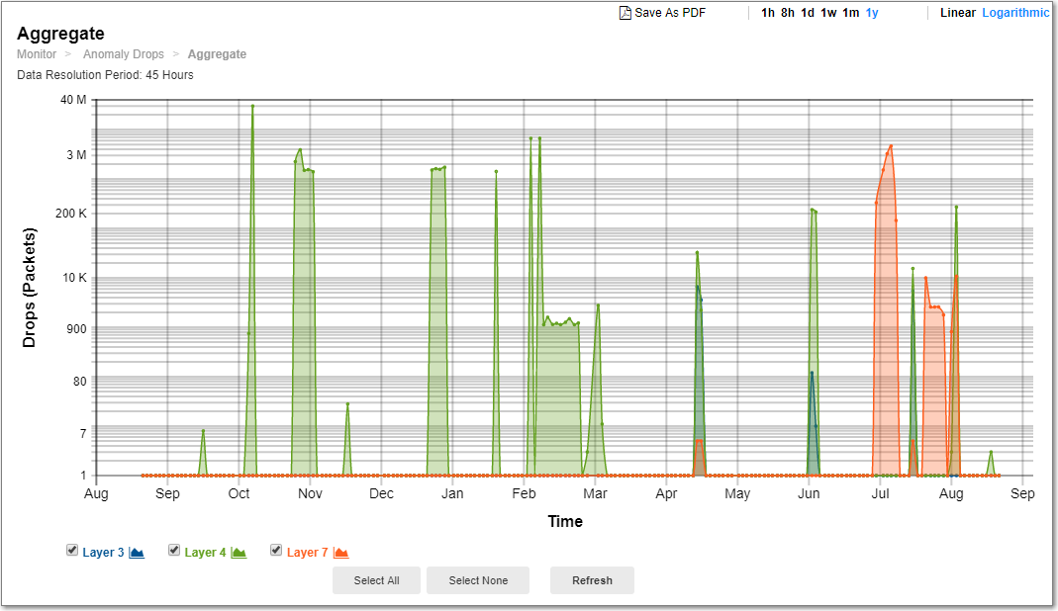
Task: Click the Feb label on time axis
Action: [524, 493]
